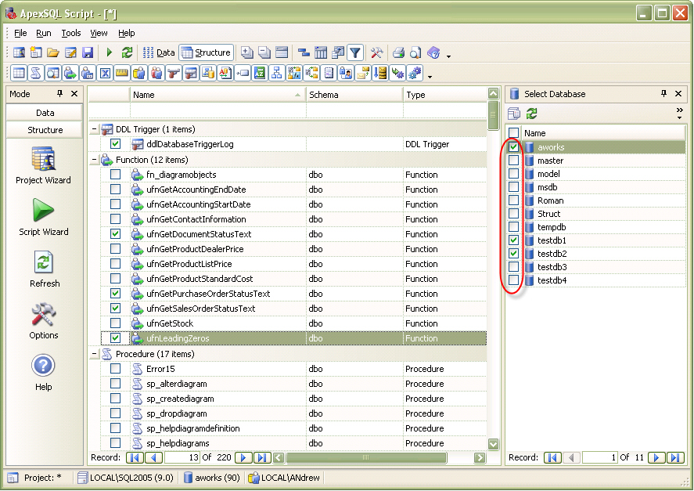The height and width of the screenshot is (491, 694).
Task: Collapse the Function (12 items) group
Action: coord(94,160)
